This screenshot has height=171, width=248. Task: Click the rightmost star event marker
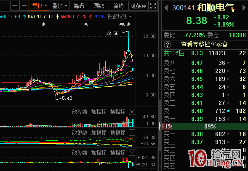[128, 24]
